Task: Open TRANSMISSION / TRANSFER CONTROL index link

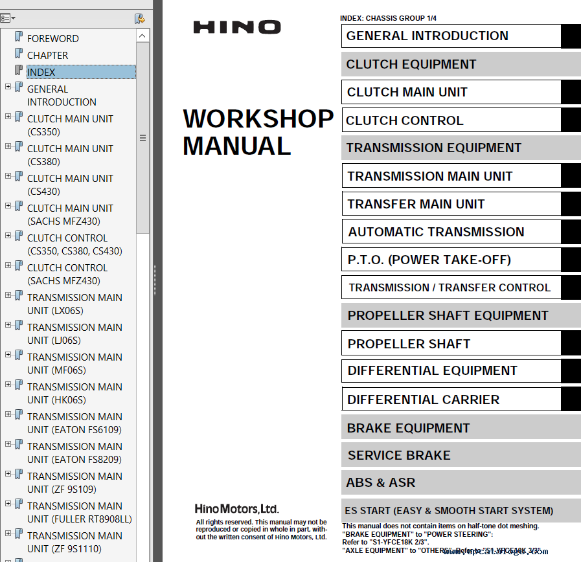Action: [x=451, y=287]
